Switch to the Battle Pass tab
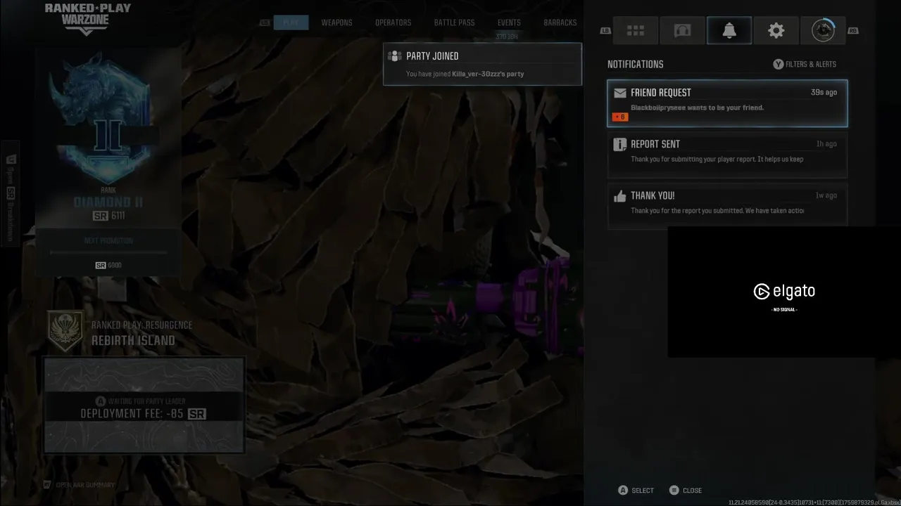 point(454,22)
